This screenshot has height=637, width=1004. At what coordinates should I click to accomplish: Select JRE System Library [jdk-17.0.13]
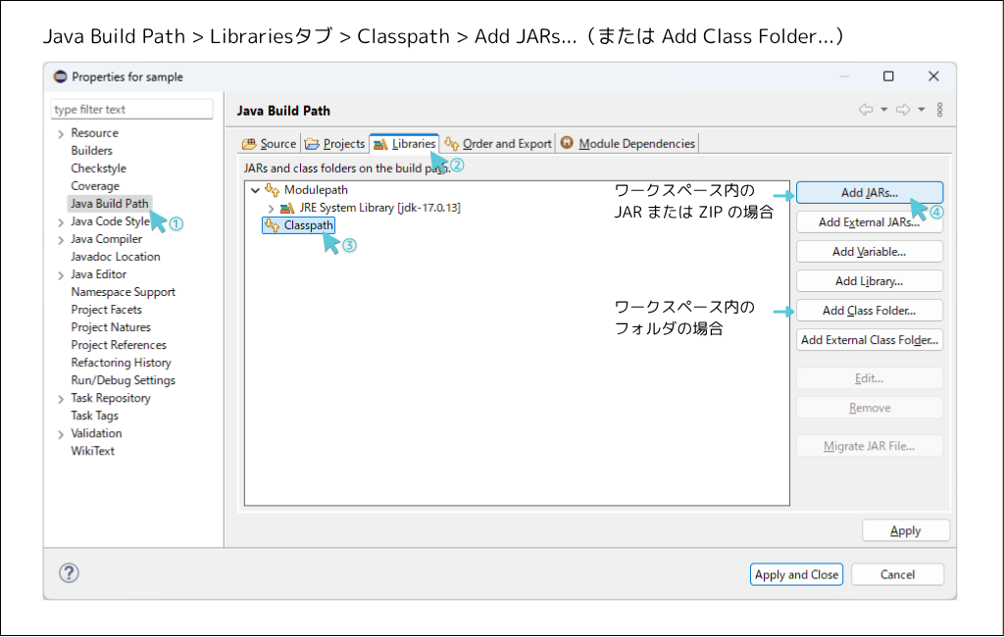point(379,208)
